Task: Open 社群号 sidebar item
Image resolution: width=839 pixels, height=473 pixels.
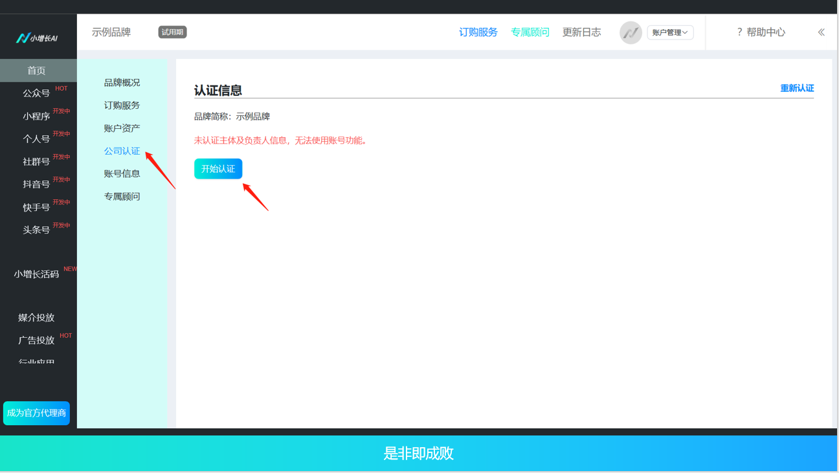Action: click(36, 162)
